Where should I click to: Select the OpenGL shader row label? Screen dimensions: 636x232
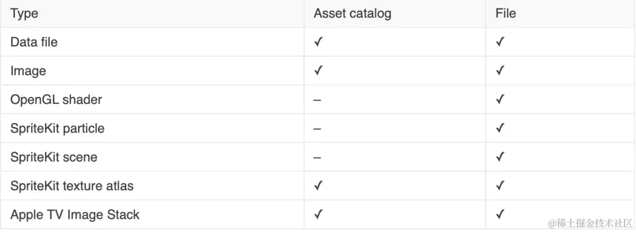pos(56,100)
